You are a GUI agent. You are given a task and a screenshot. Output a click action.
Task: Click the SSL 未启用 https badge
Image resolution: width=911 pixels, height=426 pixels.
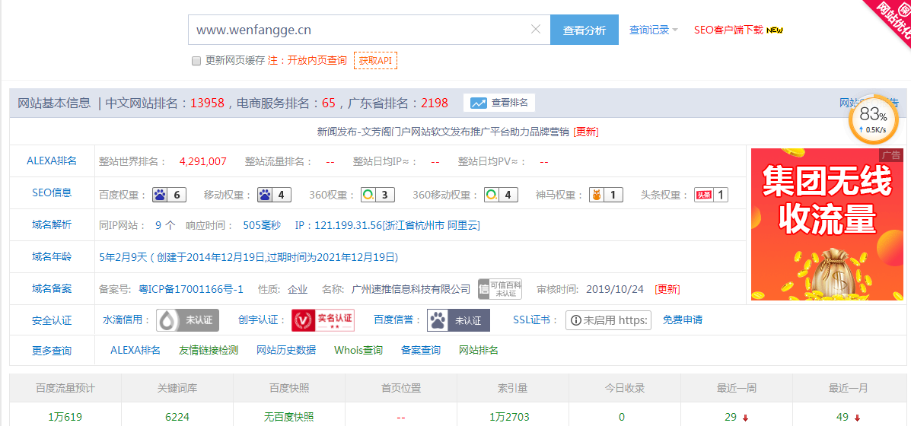tap(608, 319)
